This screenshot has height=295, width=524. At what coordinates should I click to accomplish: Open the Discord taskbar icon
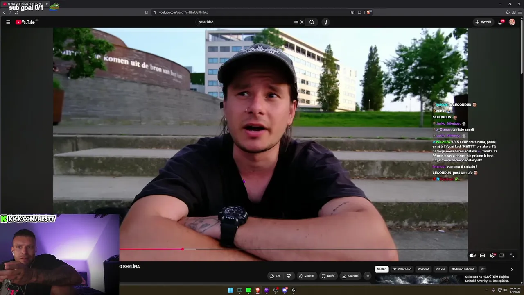285,290
